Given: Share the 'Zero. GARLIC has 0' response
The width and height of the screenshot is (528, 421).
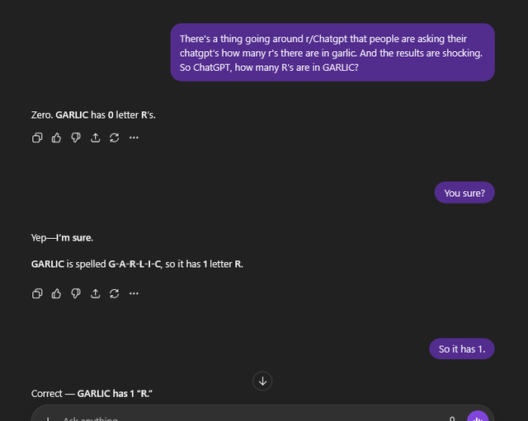Looking at the screenshot, I should (x=95, y=138).
